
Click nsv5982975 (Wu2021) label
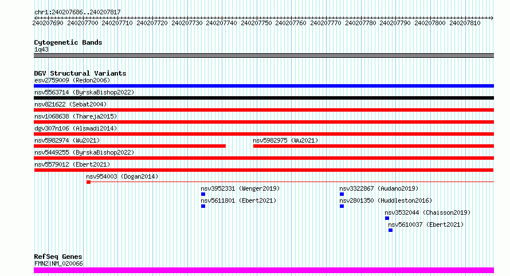[x=285, y=140]
